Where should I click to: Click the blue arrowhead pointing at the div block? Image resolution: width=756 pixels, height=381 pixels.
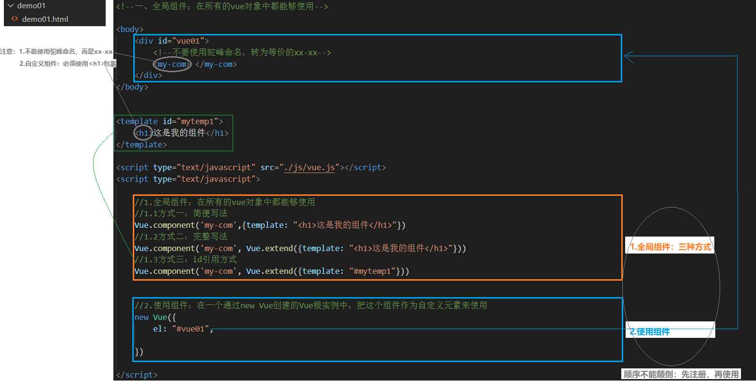(629, 57)
